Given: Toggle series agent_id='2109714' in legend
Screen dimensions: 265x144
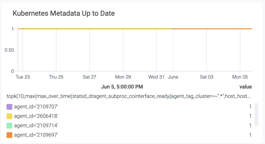Looking at the screenshot, I should coord(36,126).
